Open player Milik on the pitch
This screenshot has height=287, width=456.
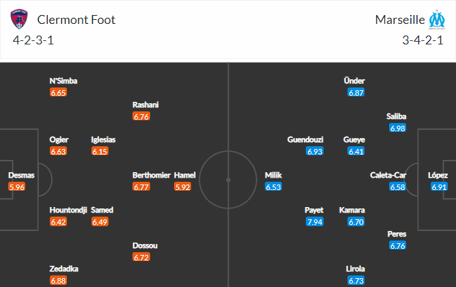pyautogui.click(x=273, y=175)
